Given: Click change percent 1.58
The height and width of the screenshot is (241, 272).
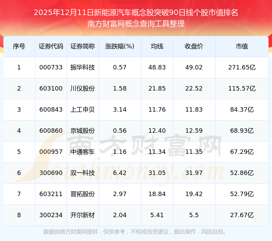Looking at the screenshot, I should tap(120, 89).
